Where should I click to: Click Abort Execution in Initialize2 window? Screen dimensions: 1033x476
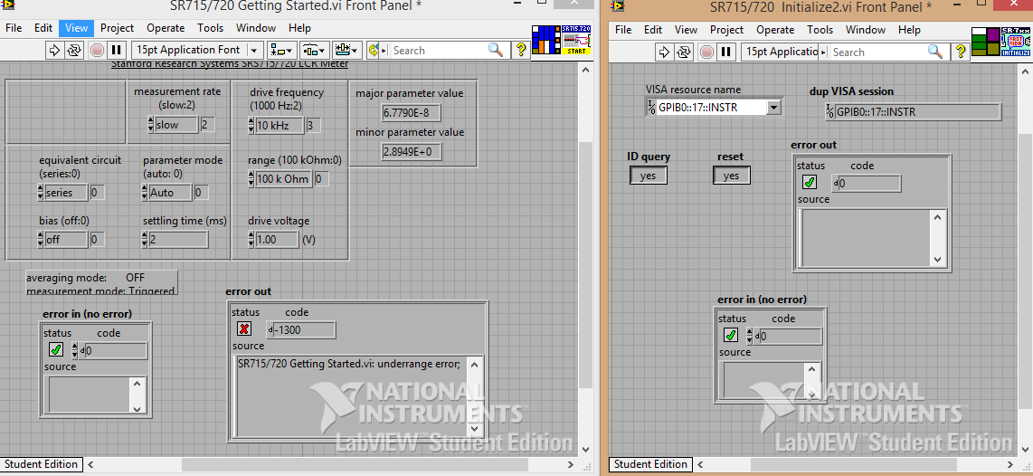tap(706, 52)
